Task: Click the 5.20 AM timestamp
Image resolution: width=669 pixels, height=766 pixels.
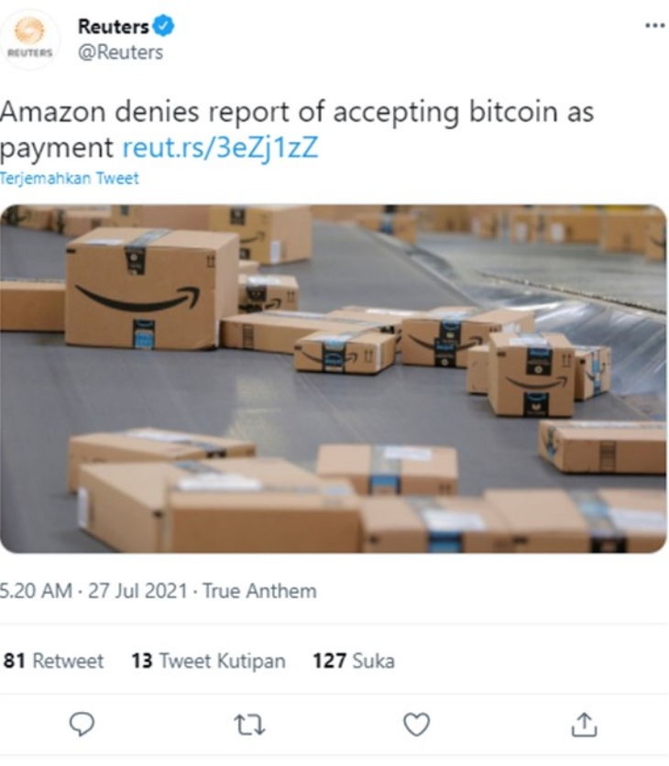Action: pos(36,591)
